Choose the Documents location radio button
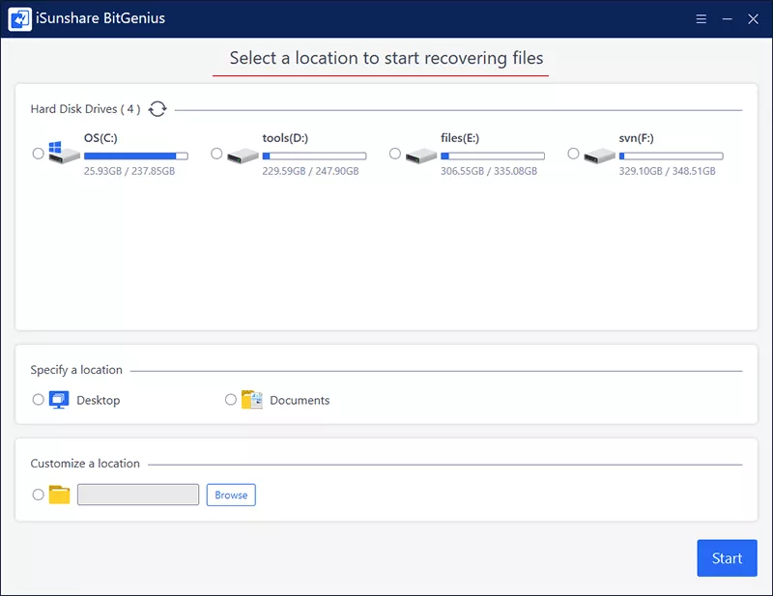Viewport: 773px width, 596px height. coord(231,399)
